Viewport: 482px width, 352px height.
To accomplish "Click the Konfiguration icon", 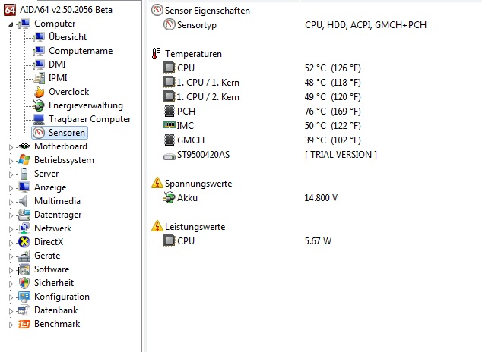I will pyautogui.click(x=24, y=297).
